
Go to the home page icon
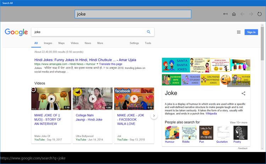click(x=234, y=14)
